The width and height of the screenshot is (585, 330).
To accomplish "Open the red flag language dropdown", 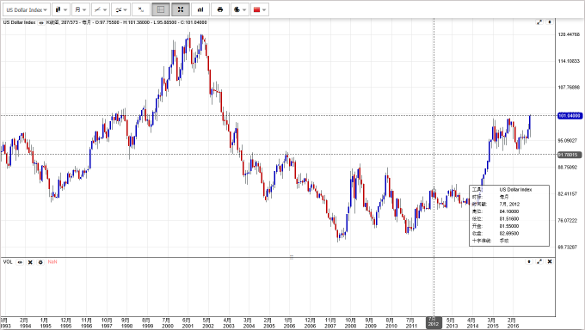I will 260,9.
